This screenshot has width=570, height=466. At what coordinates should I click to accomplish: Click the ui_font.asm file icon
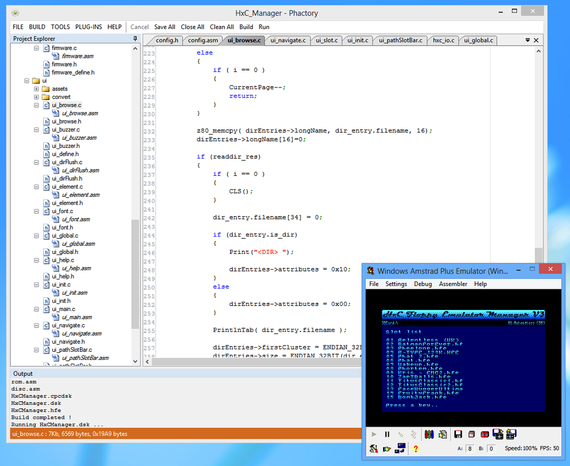coord(56,220)
